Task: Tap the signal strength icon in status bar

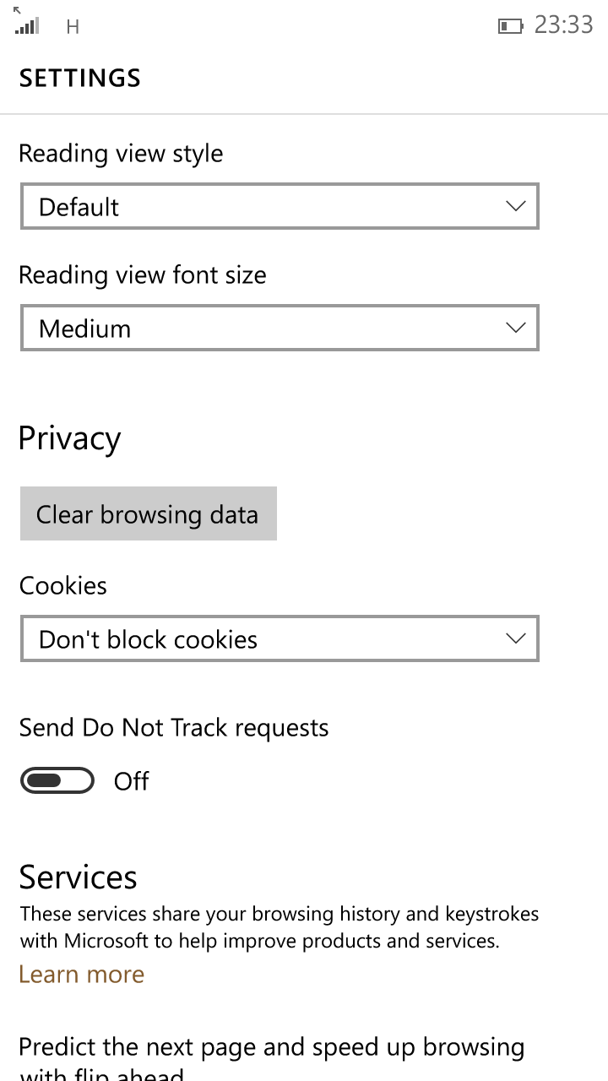Action: click(x=27, y=24)
